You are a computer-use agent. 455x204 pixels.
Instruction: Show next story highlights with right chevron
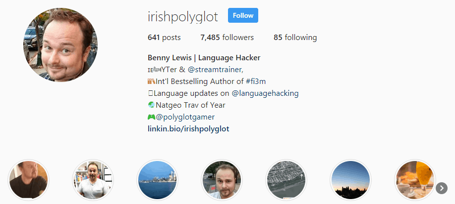(441, 188)
